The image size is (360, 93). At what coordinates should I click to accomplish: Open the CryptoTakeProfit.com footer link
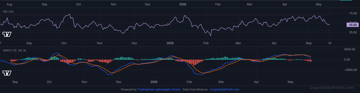click(x=224, y=89)
